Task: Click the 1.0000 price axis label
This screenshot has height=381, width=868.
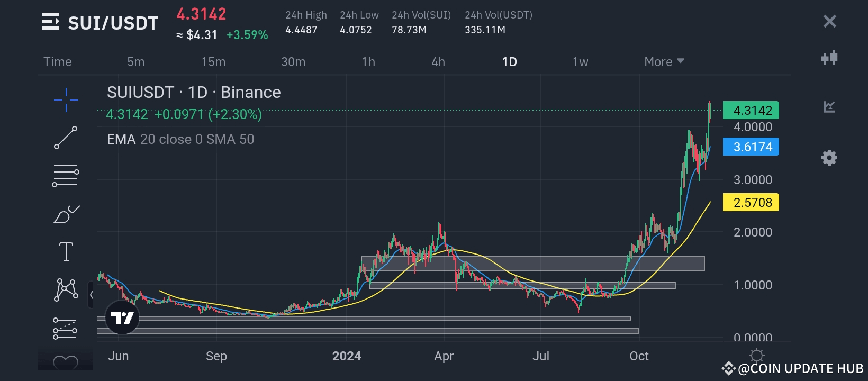Action: pyautogui.click(x=753, y=285)
